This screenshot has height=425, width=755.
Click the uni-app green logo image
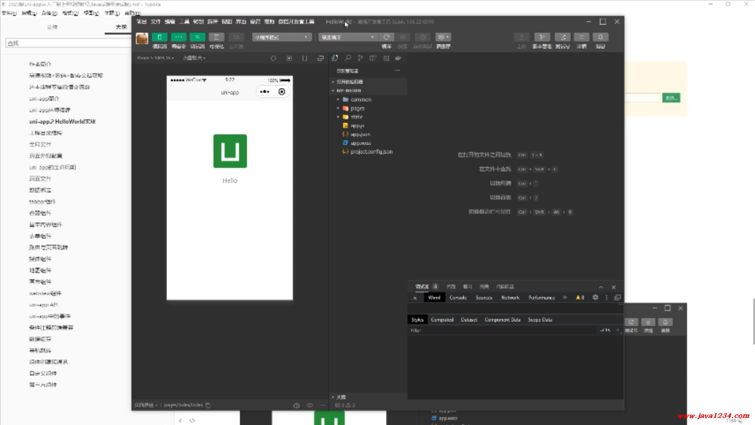point(230,151)
